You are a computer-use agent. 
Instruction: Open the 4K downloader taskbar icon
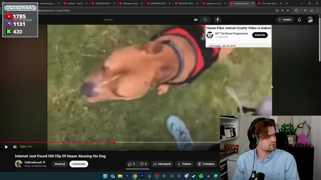click(164, 176)
